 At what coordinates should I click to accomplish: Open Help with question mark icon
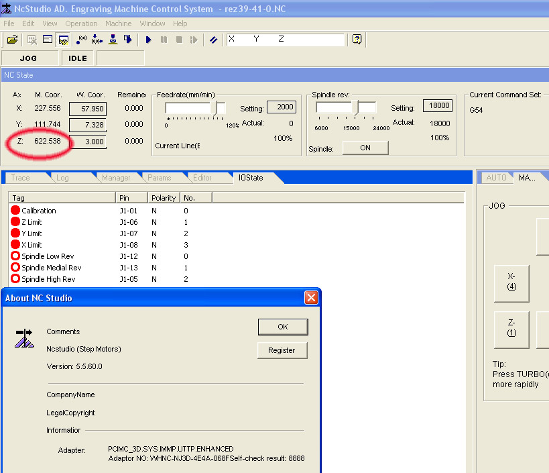coord(357,40)
